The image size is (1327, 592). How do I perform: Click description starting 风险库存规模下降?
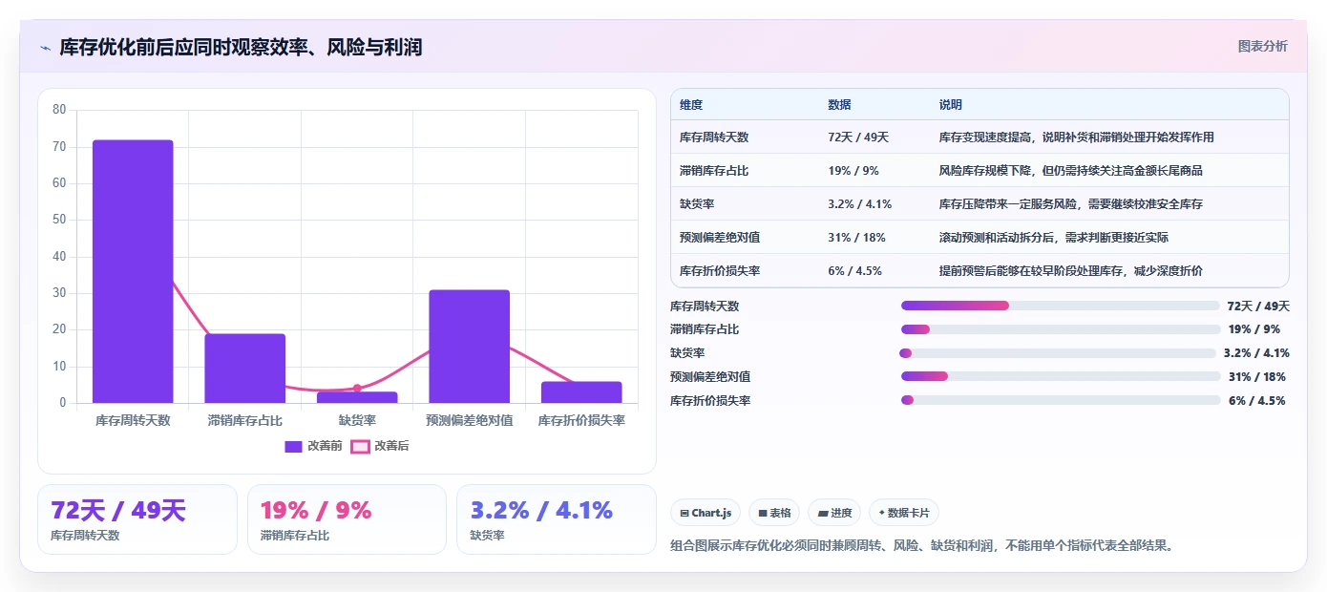click(1071, 171)
